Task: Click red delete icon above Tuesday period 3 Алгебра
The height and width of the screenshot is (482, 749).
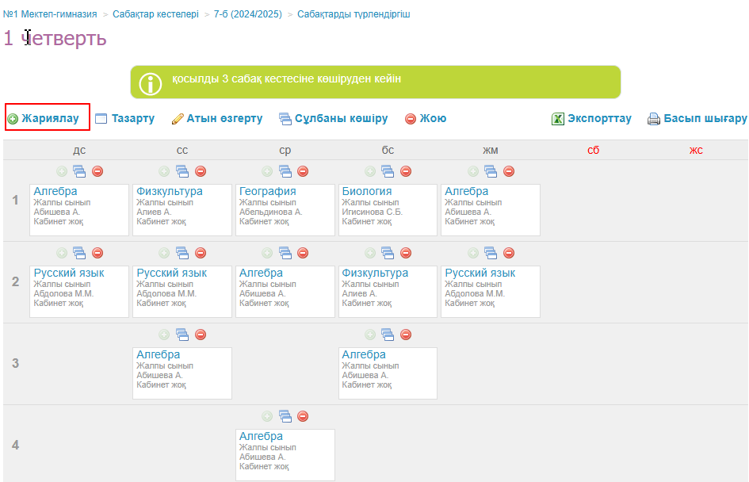Action: [x=201, y=335]
